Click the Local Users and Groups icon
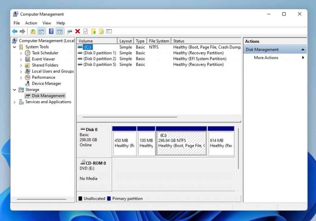 (27, 71)
